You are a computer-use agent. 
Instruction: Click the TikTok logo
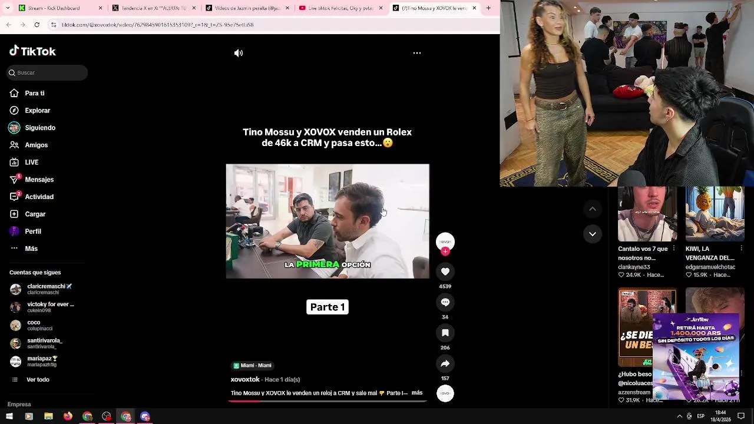32,51
